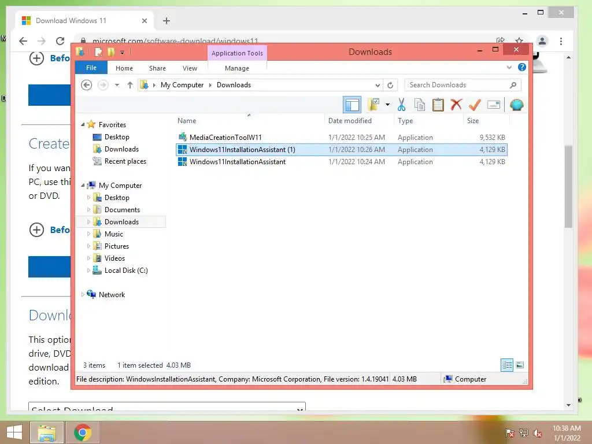Click My Computer in the address breadcrumb
Screen dimensions: 592x444
[182, 85]
